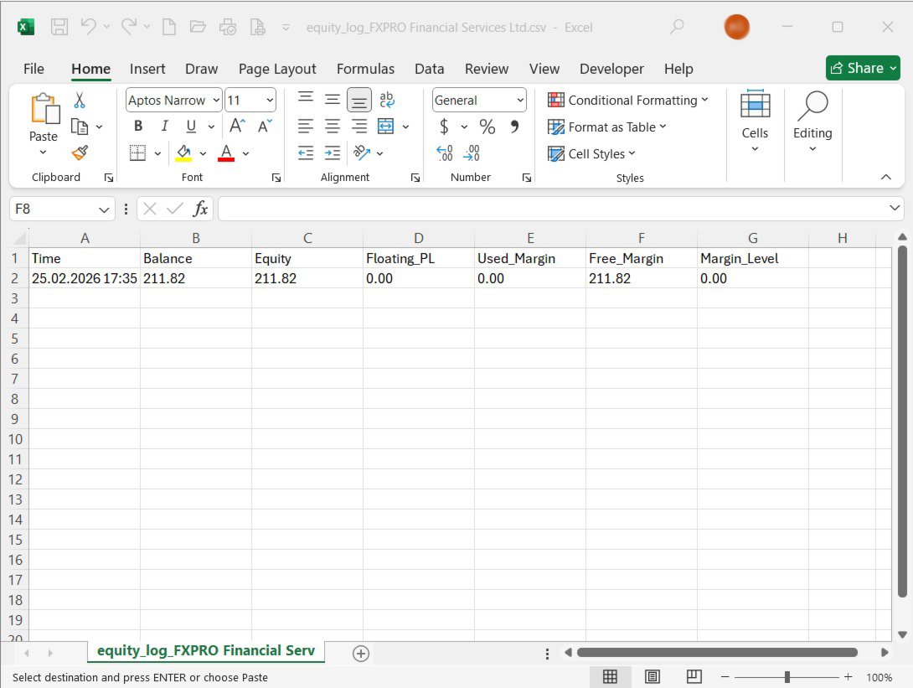The height and width of the screenshot is (688, 913).
Task: Click the Format Painter brush icon
Action: click(80, 153)
